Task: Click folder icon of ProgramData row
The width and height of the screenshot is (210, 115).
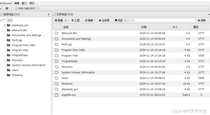Action: tap(56, 61)
